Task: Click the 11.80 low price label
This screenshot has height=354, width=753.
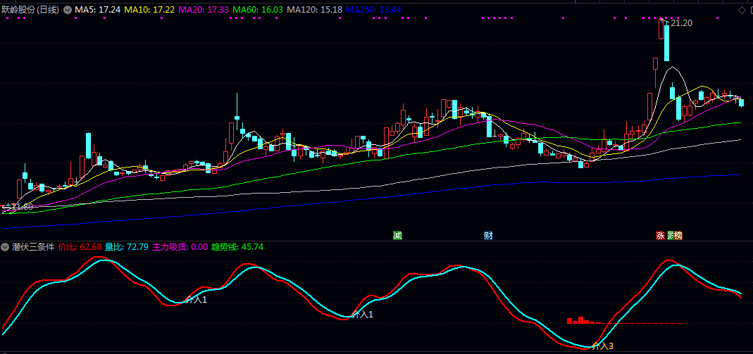Action: coord(21,207)
